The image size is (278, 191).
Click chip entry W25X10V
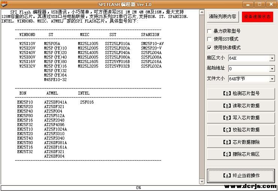click(27, 44)
